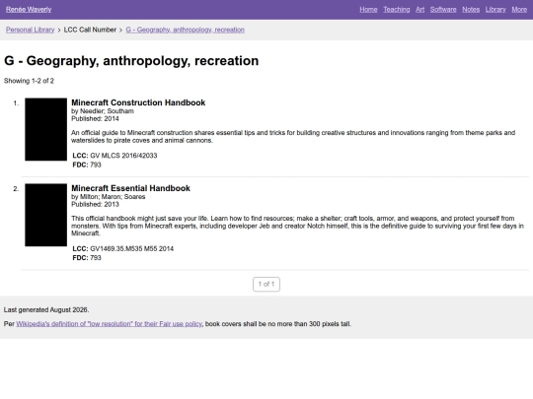Open the Renée Waverly site title link
This screenshot has height=399, width=533.
click(29, 10)
